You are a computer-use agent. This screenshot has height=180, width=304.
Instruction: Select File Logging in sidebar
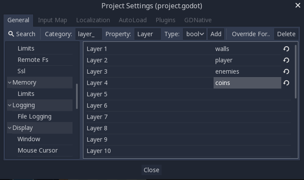tap(35, 116)
